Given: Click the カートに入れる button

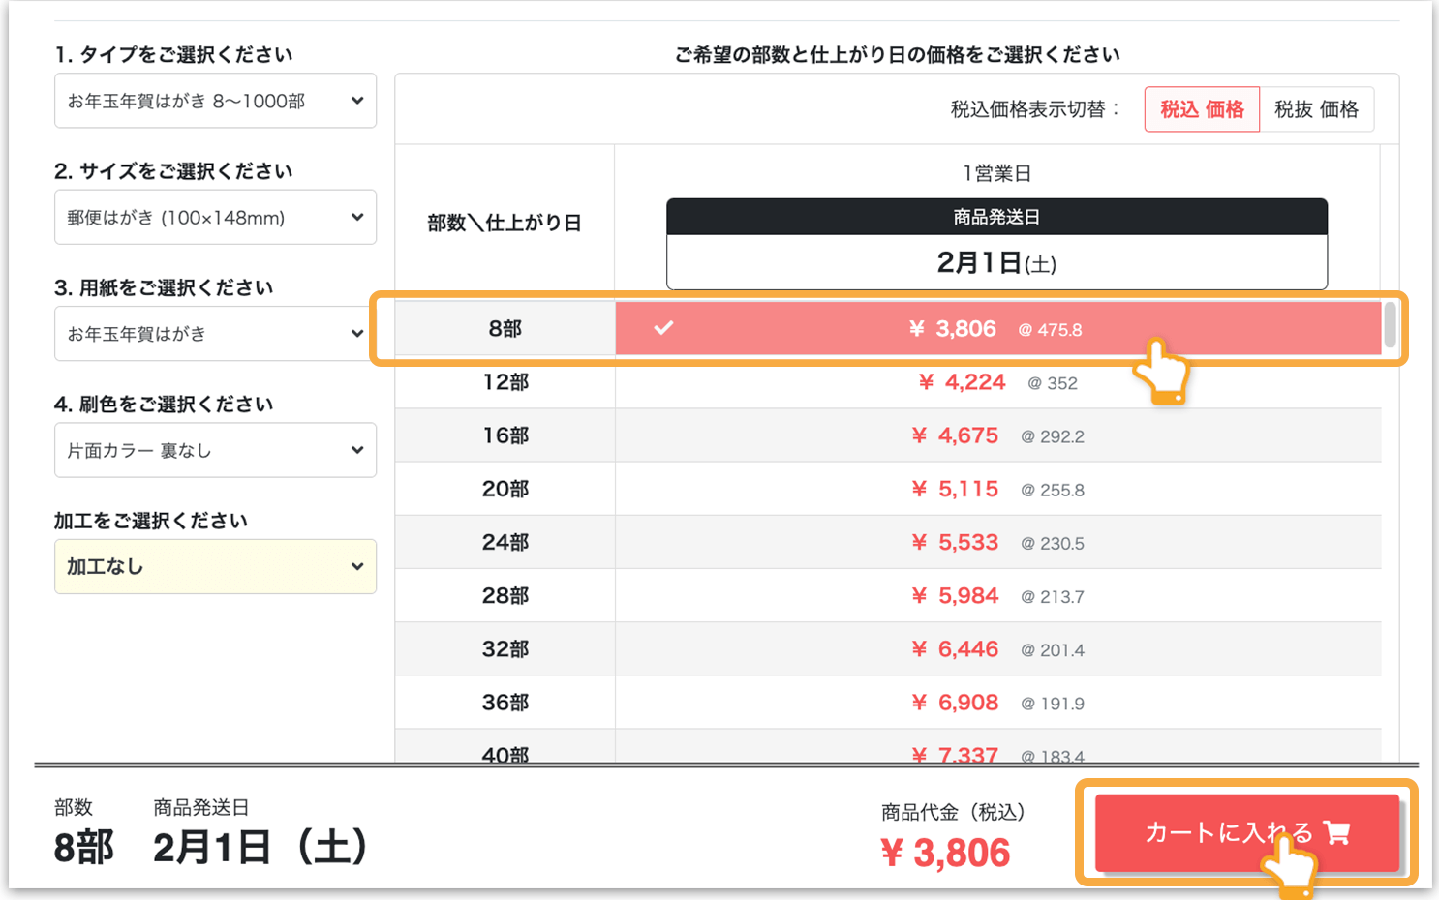Looking at the screenshot, I should click(x=1230, y=832).
